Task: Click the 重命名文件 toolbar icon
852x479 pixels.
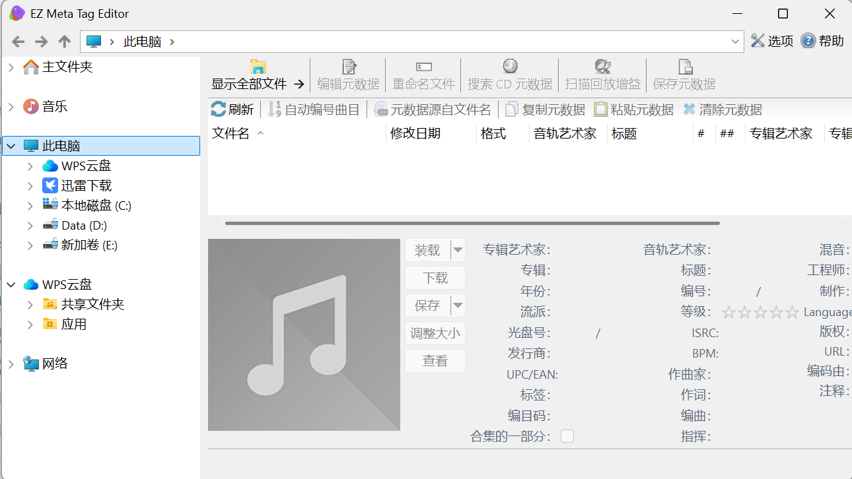Action: pyautogui.click(x=423, y=75)
